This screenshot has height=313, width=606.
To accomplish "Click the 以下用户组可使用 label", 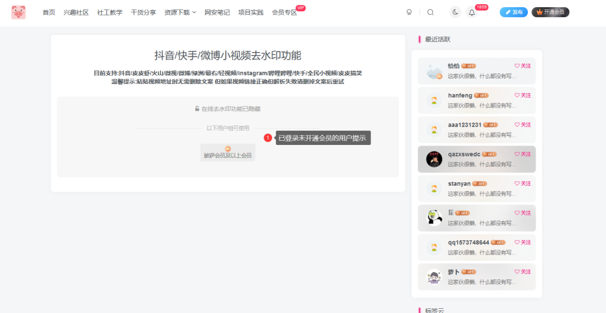I will [228, 128].
